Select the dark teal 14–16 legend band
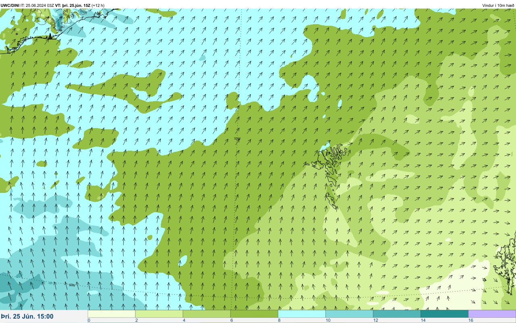 [445, 314]
